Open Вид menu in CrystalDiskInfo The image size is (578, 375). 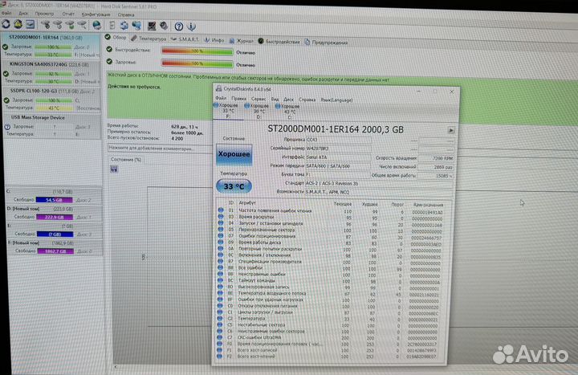[x=275, y=100]
